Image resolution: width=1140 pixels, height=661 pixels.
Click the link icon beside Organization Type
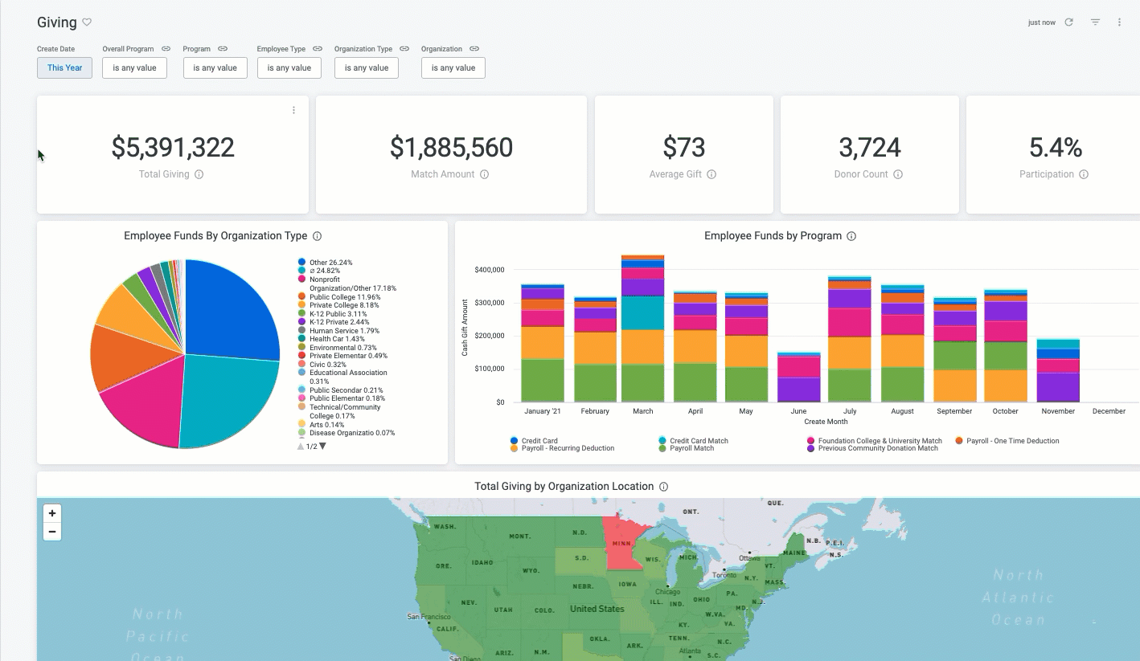(404, 49)
